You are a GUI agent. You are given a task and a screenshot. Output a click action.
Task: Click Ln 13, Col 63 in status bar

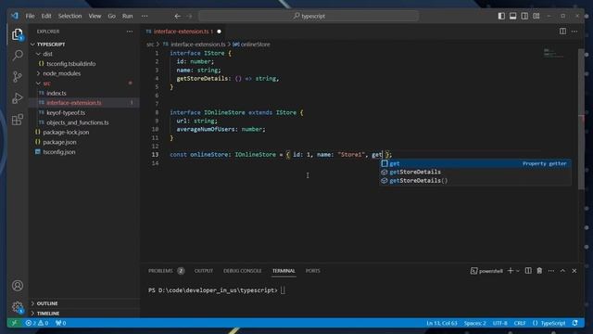point(441,323)
